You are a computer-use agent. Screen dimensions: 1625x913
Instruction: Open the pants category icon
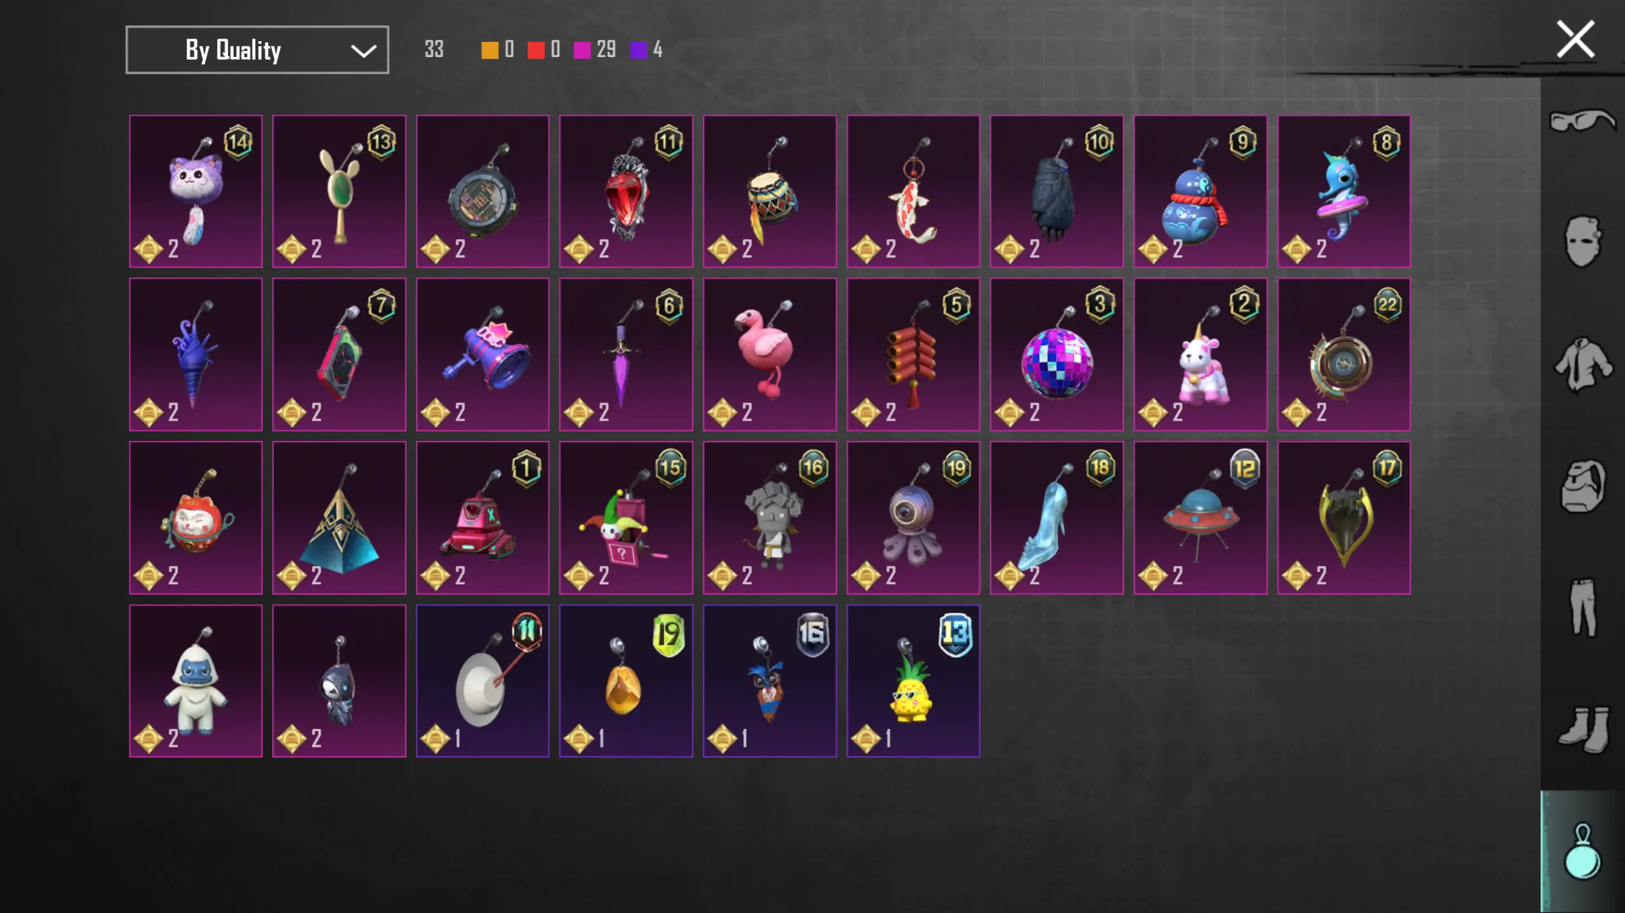[1582, 607]
